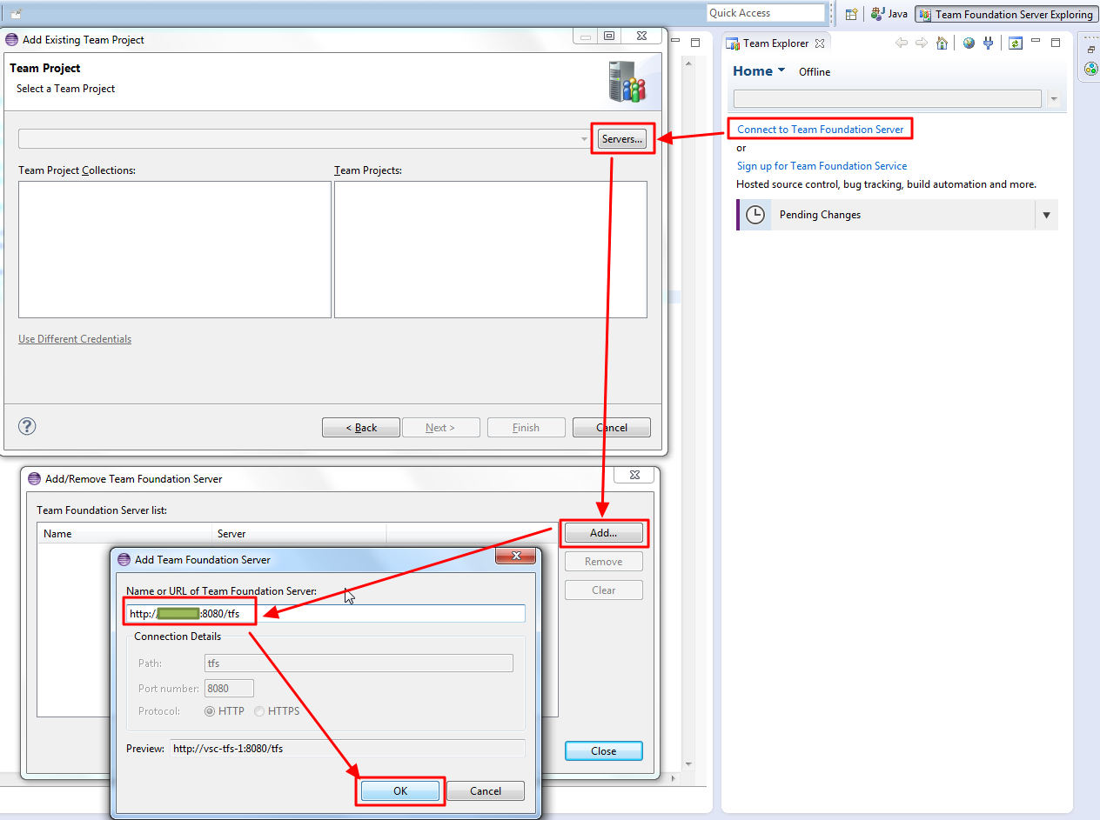Click Sign up for Team Foundation Service link

coord(822,166)
